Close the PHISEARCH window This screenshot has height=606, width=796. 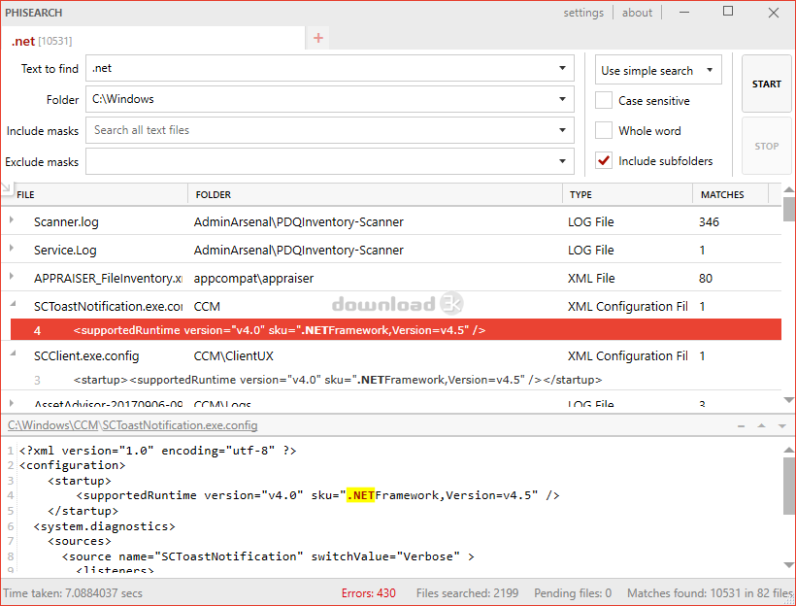(773, 13)
